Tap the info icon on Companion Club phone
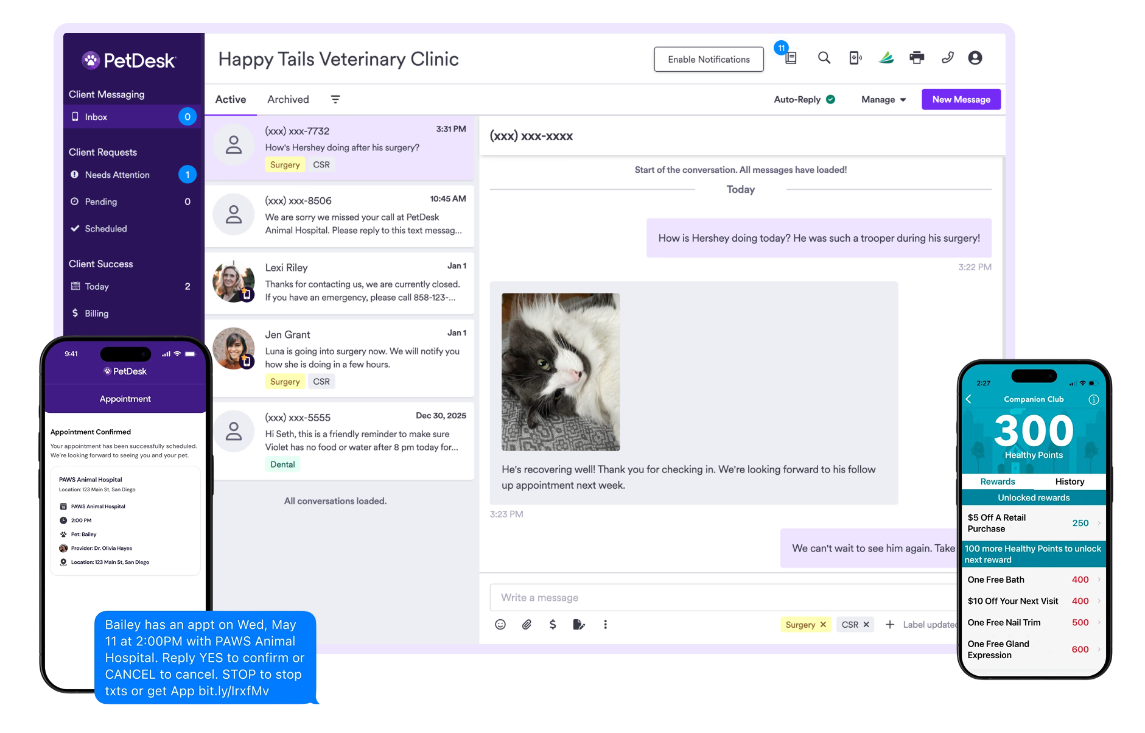The width and height of the screenshot is (1145, 733). [1094, 399]
